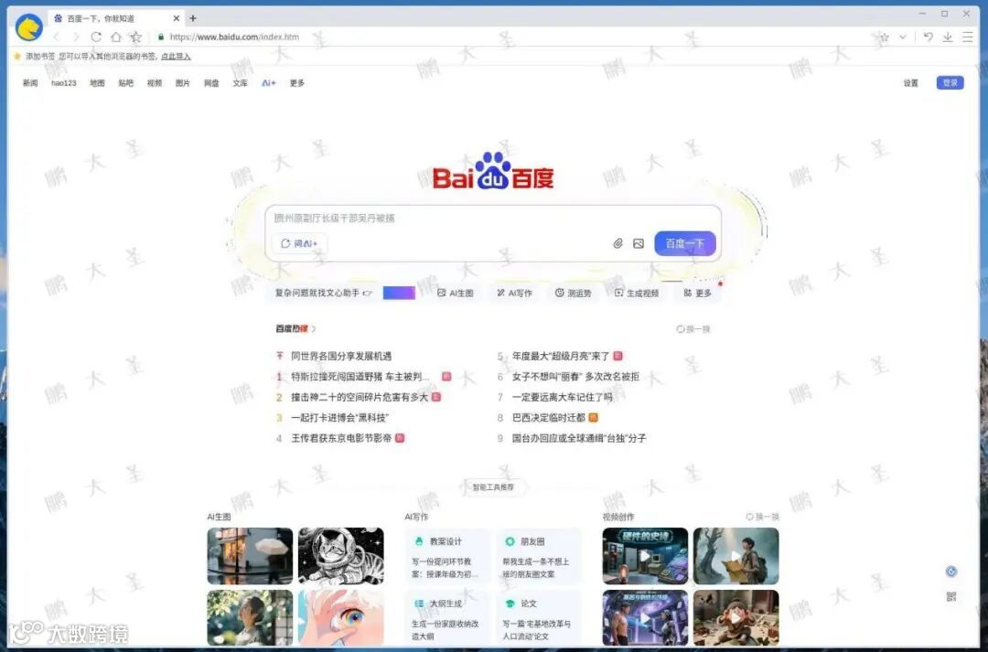Reload the Baidu page
Screen dimensions: 988x652
point(96,37)
